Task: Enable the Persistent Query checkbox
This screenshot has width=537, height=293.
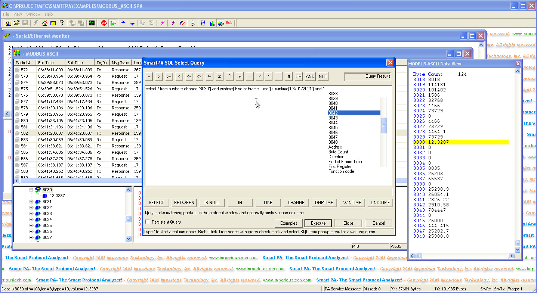Action: click(148, 222)
